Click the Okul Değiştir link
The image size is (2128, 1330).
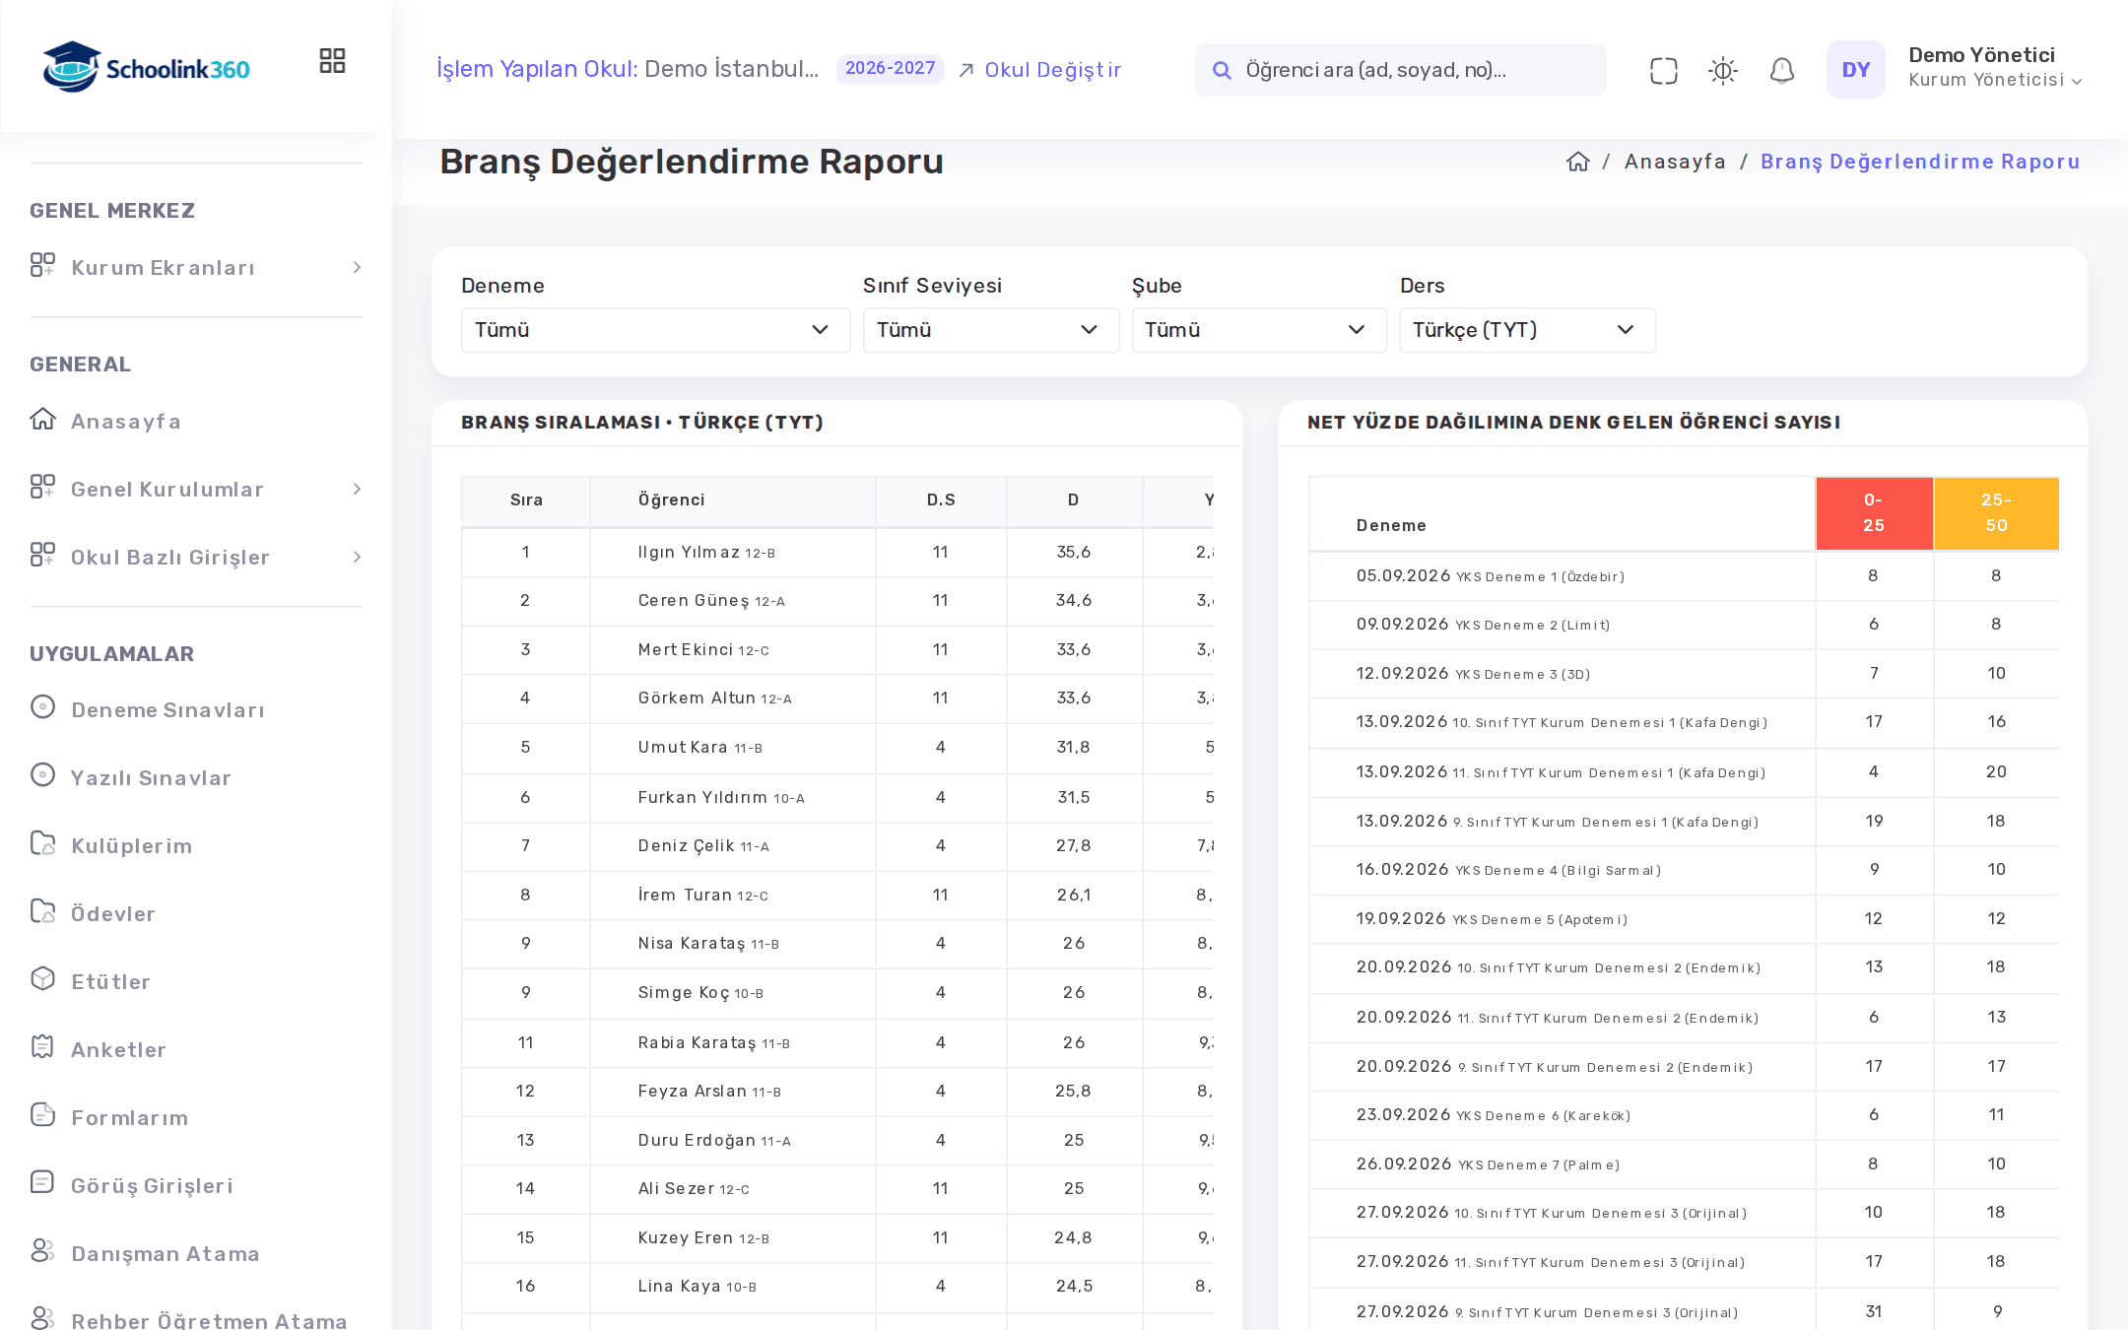1039,70
